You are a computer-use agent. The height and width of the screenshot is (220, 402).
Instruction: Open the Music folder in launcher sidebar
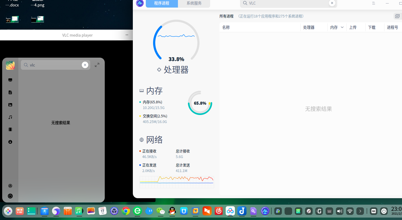tap(10, 117)
